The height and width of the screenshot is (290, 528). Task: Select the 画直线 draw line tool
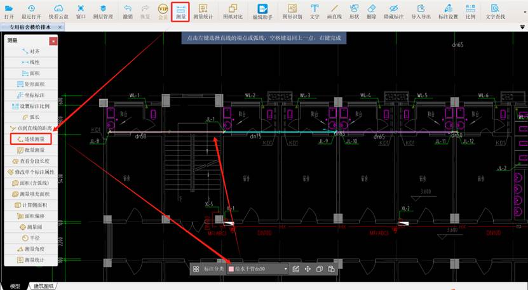[334, 11]
